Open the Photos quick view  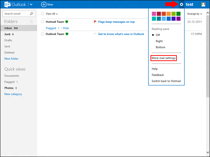tap(10, 88)
